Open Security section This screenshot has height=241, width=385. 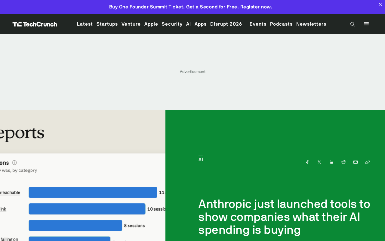(172, 24)
